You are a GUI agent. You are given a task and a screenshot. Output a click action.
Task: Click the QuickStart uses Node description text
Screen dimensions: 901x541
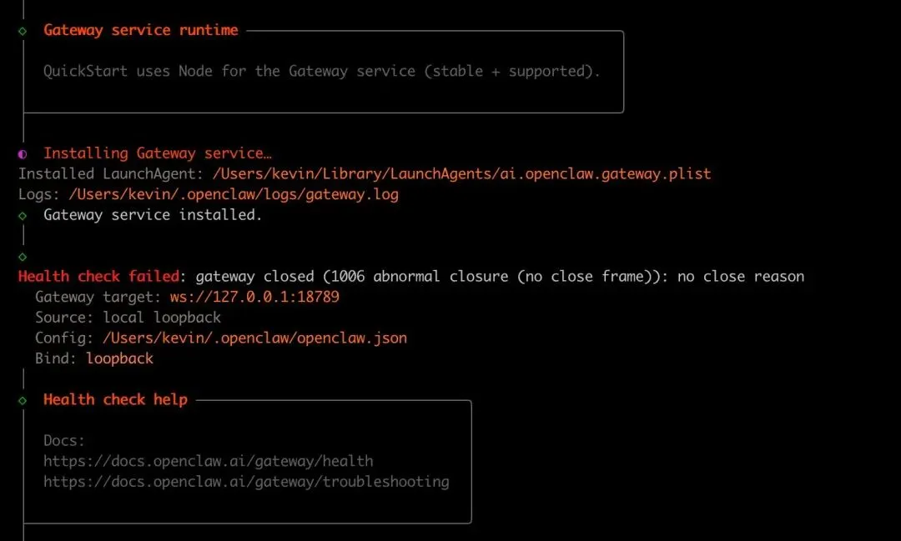(x=321, y=72)
